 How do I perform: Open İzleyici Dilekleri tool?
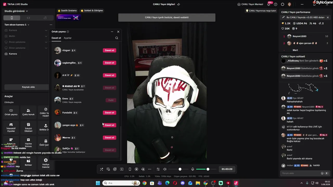click(x=28, y=128)
